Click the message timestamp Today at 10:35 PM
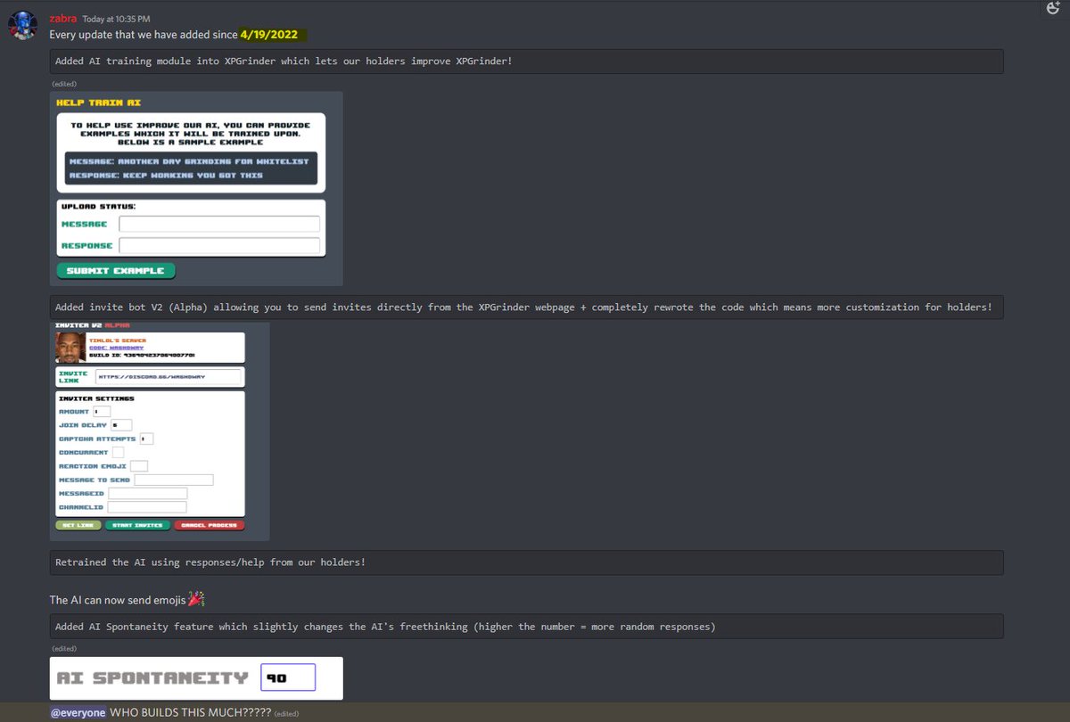This screenshot has width=1070, height=722. click(116, 19)
